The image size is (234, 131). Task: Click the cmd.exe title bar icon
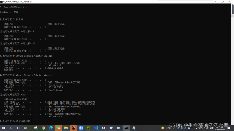click(1, 2)
